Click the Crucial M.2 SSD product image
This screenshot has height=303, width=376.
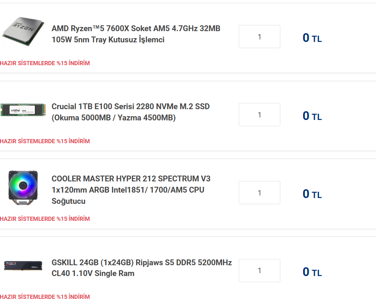[x=22, y=110]
